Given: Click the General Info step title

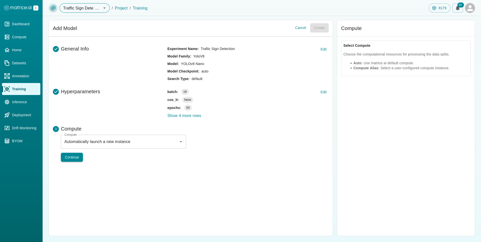Looking at the screenshot, I should point(75,49).
